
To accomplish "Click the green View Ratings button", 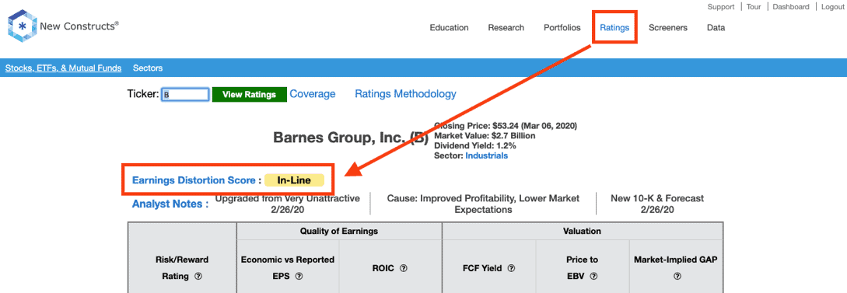I will pos(249,95).
